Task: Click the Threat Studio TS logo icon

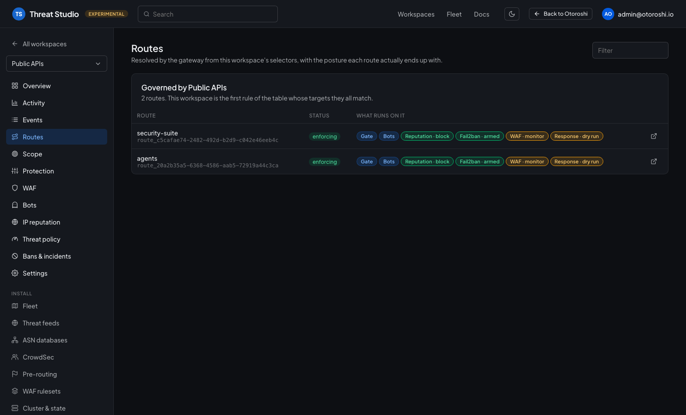Action: pos(19,14)
